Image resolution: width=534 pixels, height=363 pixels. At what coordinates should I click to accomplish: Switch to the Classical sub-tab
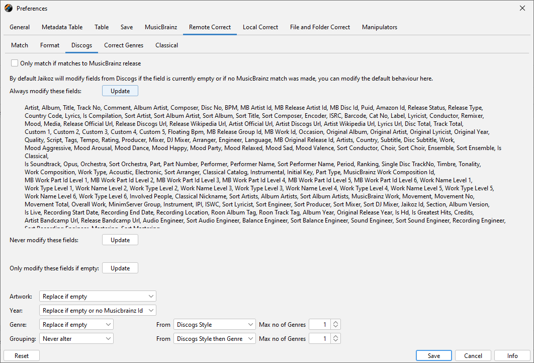pyautogui.click(x=166, y=45)
